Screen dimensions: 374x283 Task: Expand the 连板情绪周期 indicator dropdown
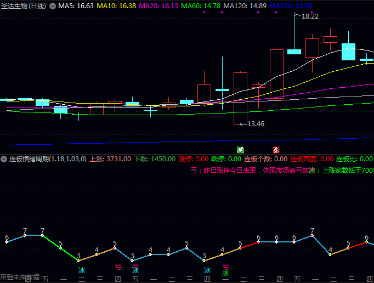tap(4, 159)
